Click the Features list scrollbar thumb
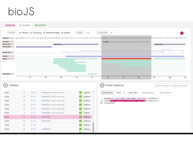Viewport: 193px width, 145px height. click(93, 127)
